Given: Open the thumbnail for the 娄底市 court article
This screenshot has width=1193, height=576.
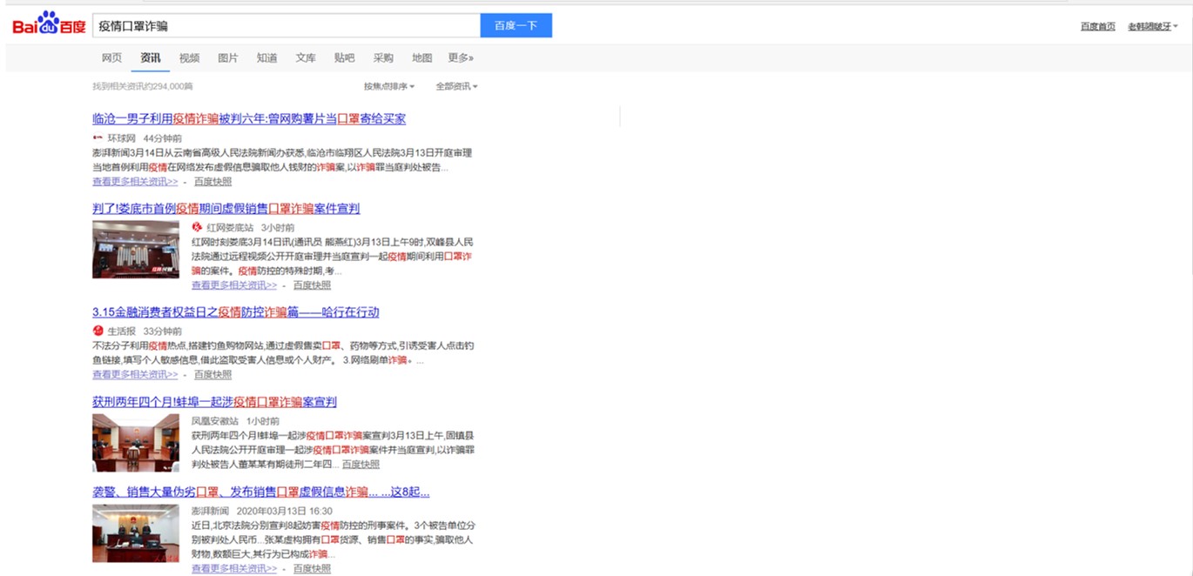Looking at the screenshot, I should [x=136, y=249].
